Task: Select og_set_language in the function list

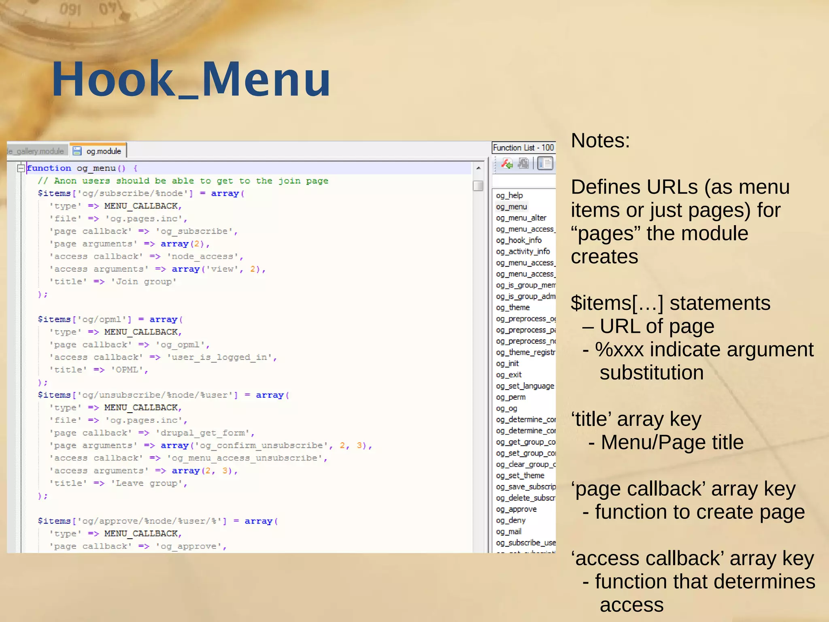Action: pyautogui.click(x=525, y=386)
